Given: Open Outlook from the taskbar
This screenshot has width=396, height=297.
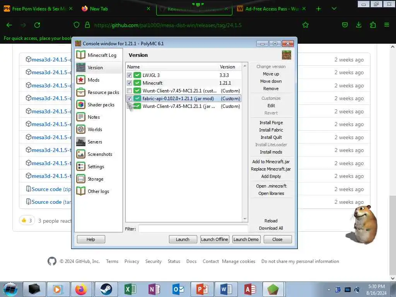Looking at the screenshot, I should [x=178, y=289].
